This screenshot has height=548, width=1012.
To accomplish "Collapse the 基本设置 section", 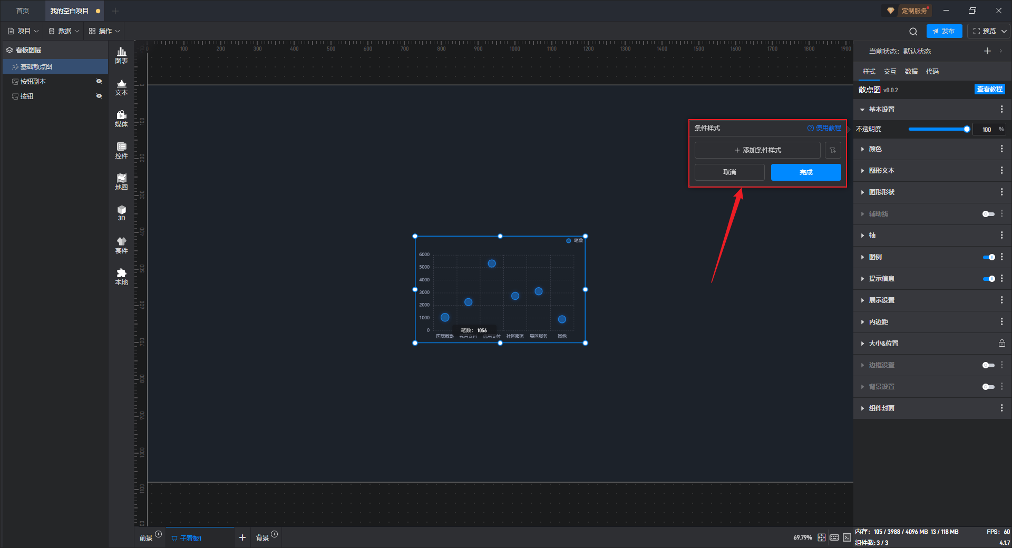I will coord(862,110).
